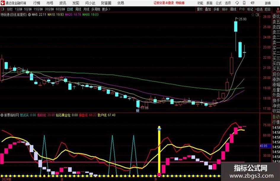Image resolution: width=280 pixels, height=181 pixels.
Task: Click the 多股 multi-stock button
Action: (x=216, y=9)
